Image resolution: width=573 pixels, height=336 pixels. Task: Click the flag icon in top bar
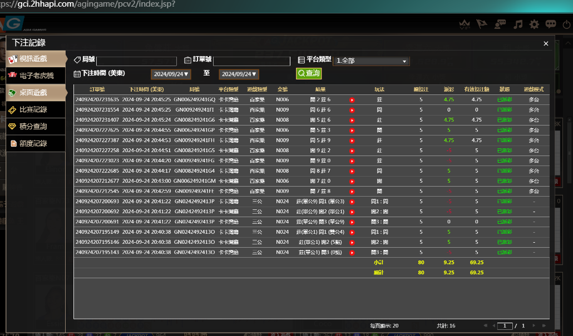[x=482, y=24]
